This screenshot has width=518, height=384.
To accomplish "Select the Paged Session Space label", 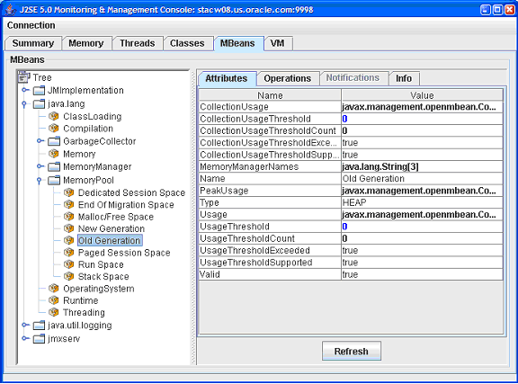I will 124,253.
